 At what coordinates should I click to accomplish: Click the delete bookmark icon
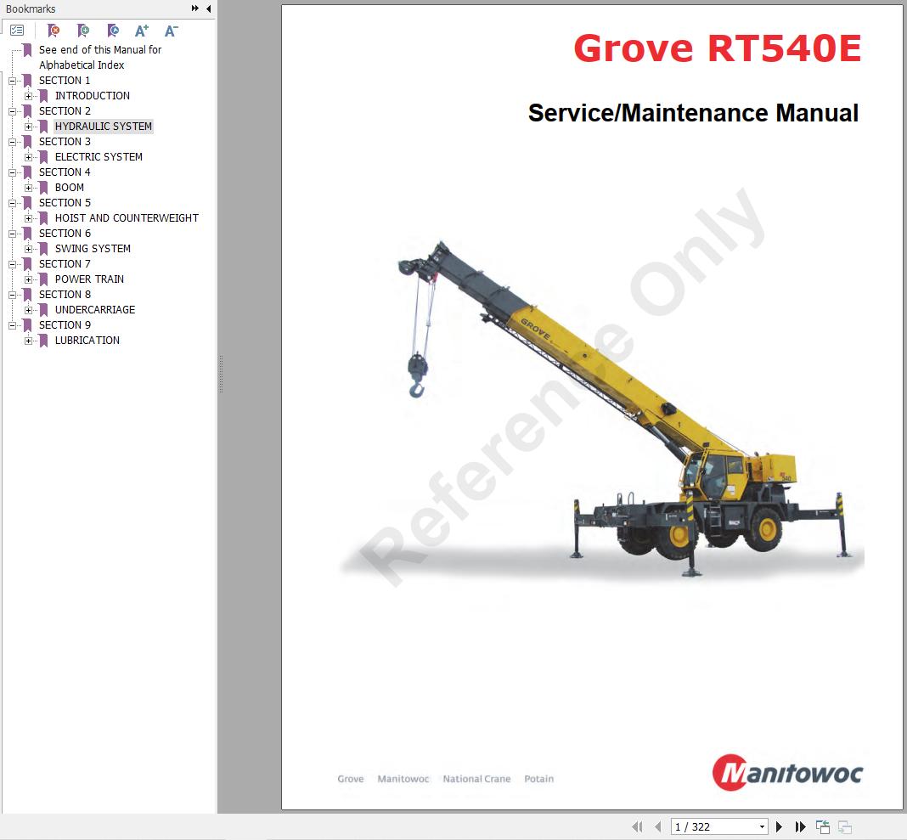(x=54, y=31)
